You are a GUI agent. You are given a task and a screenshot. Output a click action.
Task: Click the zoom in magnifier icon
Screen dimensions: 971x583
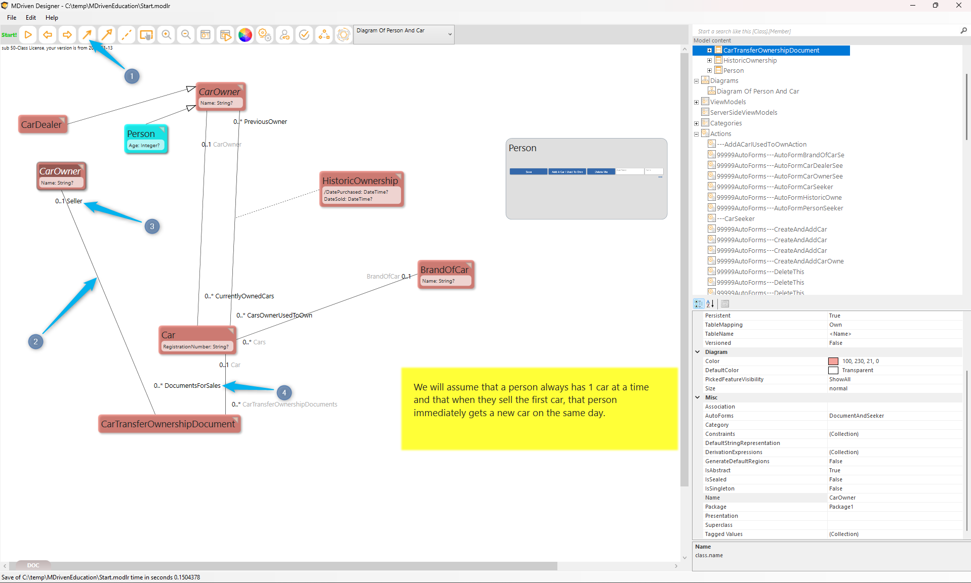pyautogui.click(x=166, y=35)
